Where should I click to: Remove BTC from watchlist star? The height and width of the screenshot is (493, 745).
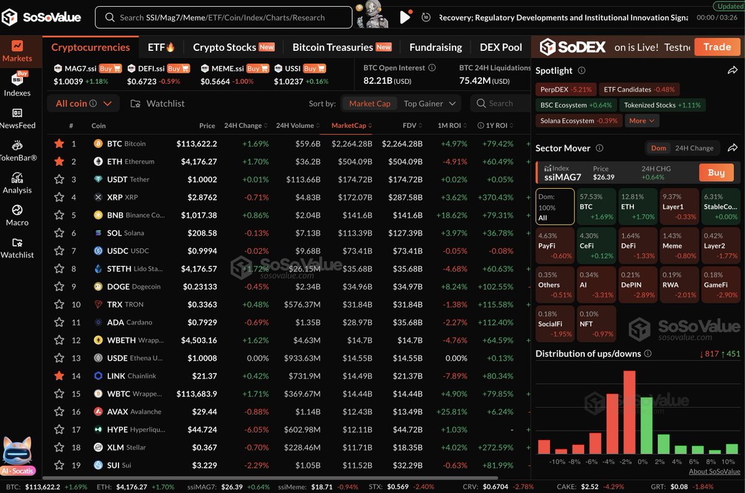[x=59, y=143]
